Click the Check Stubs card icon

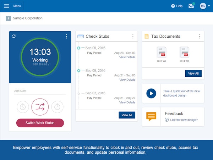click(x=81, y=36)
